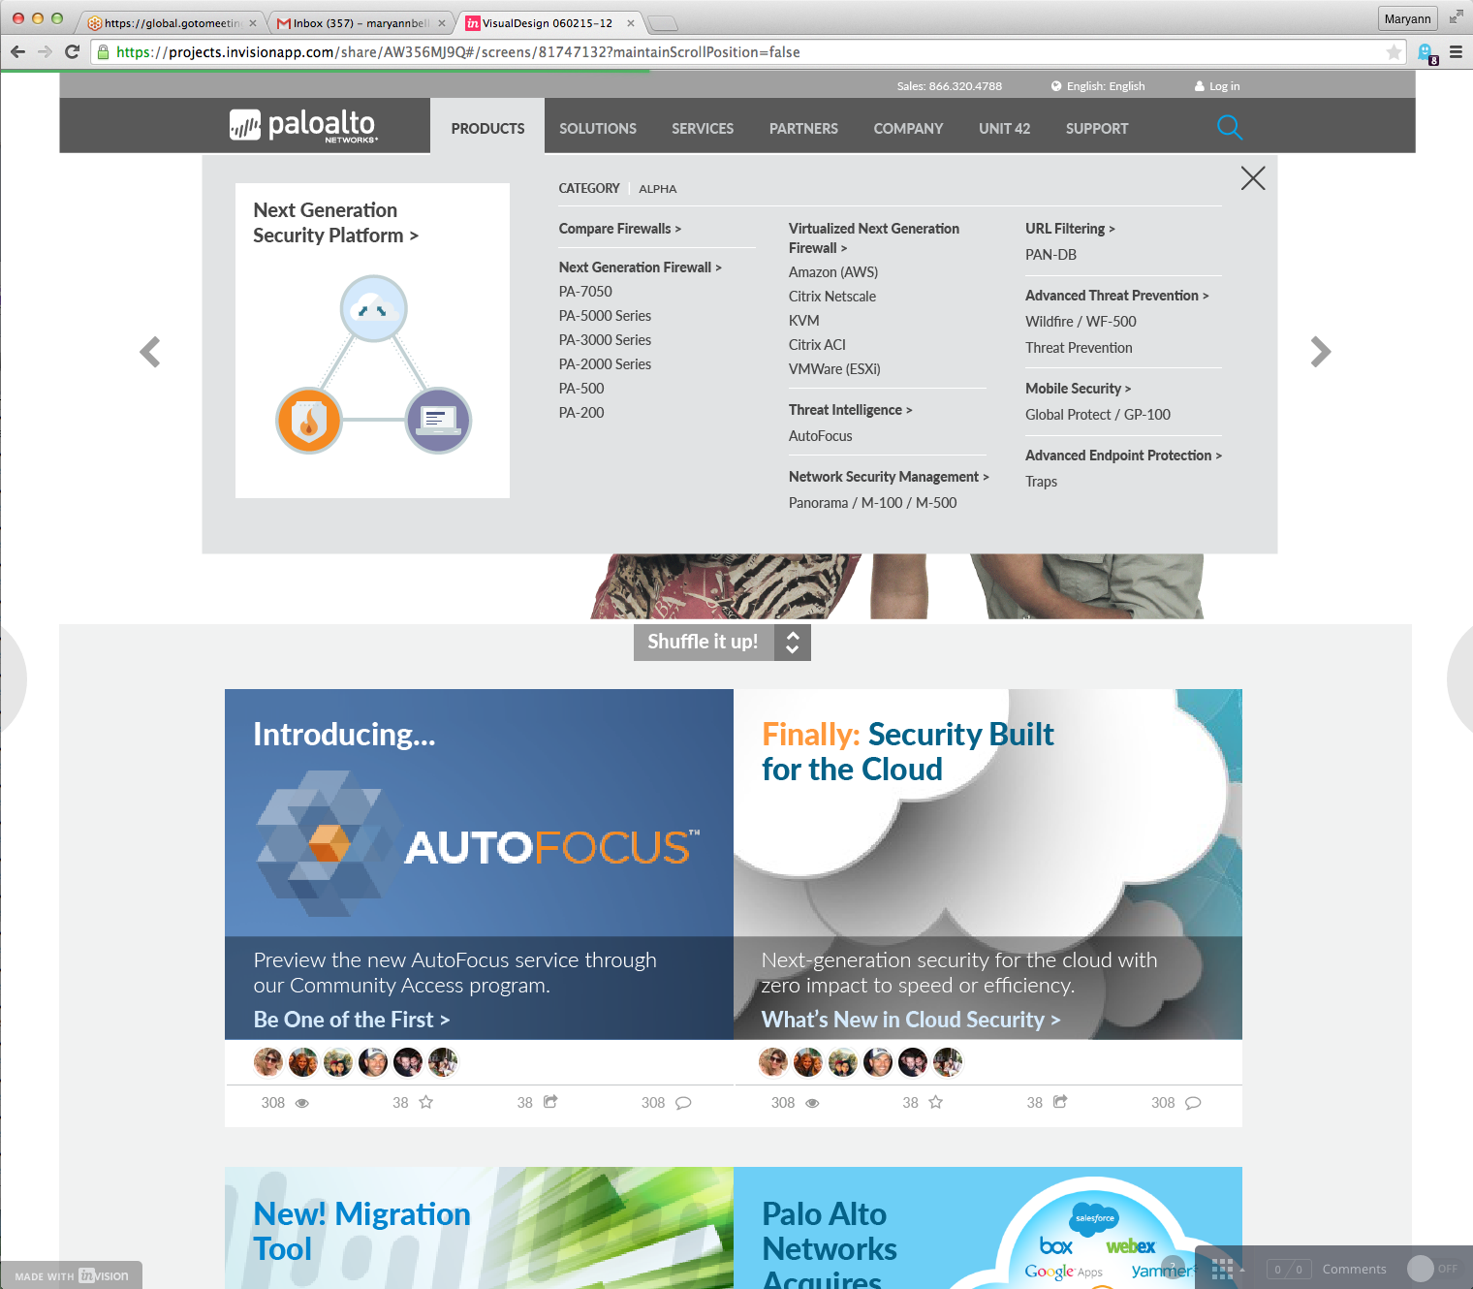Click the Made with InVision badge
Viewport: 1473px width, 1289px height.
(73, 1275)
